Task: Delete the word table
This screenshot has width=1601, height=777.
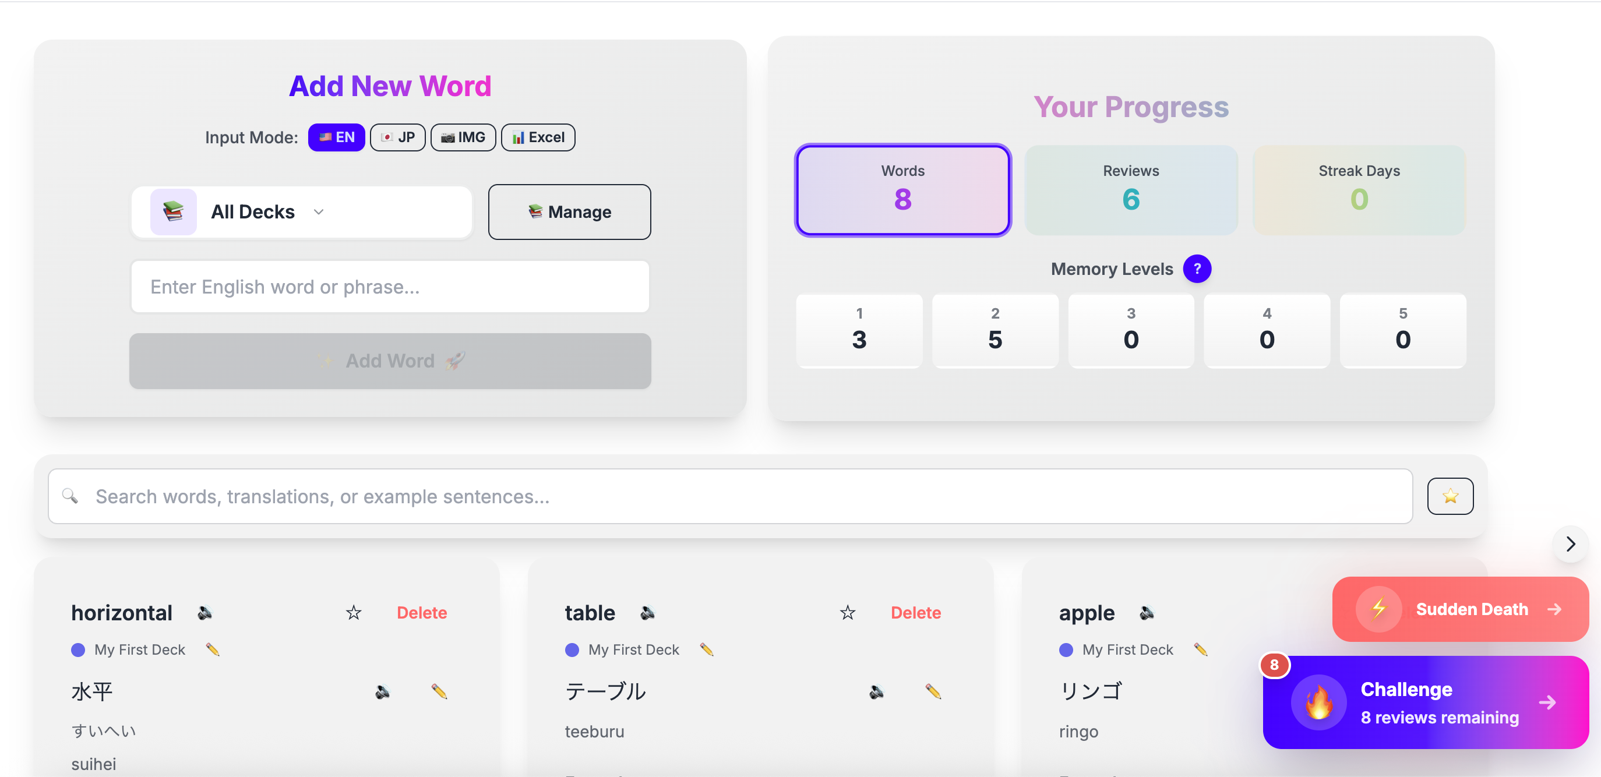Action: pos(916,613)
